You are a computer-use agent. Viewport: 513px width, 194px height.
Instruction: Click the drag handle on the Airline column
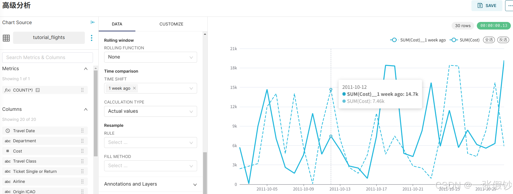[x=82, y=182]
